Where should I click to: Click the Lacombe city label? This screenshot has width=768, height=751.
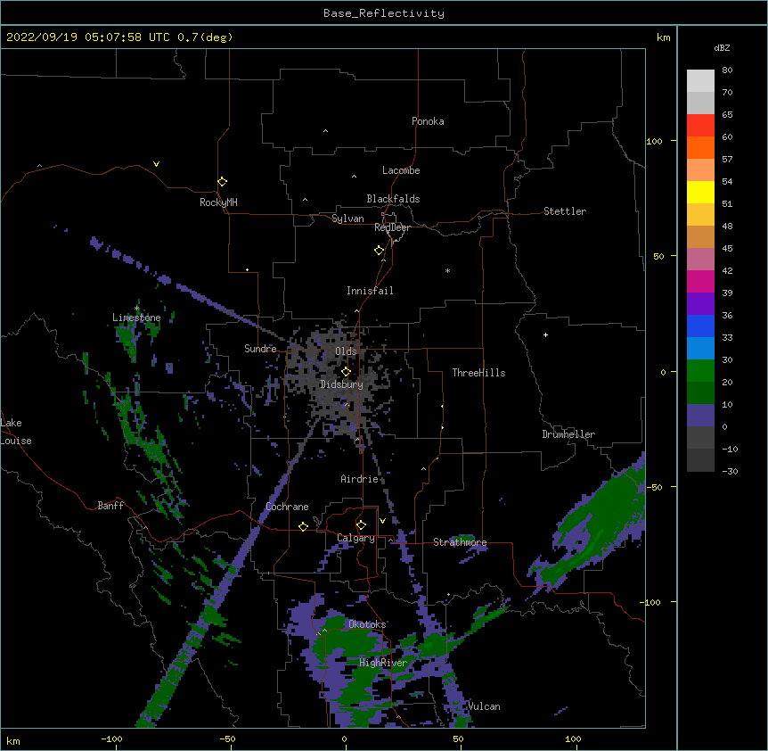click(x=401, y=170)
